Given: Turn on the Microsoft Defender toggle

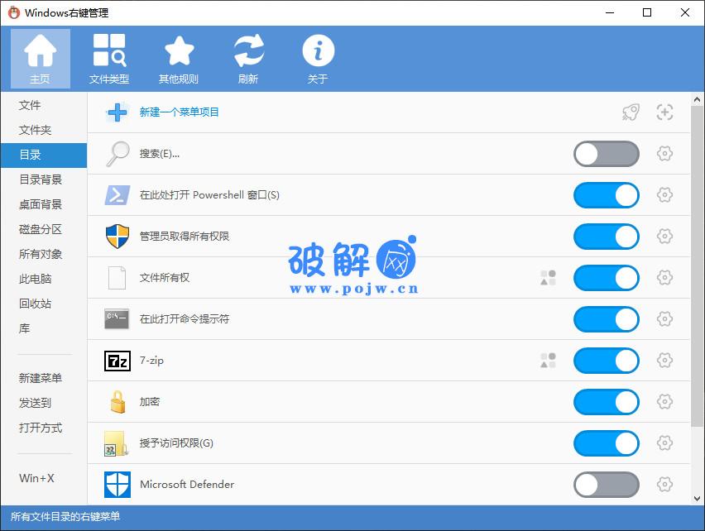Looking at the screenshot, I should 606,485.
